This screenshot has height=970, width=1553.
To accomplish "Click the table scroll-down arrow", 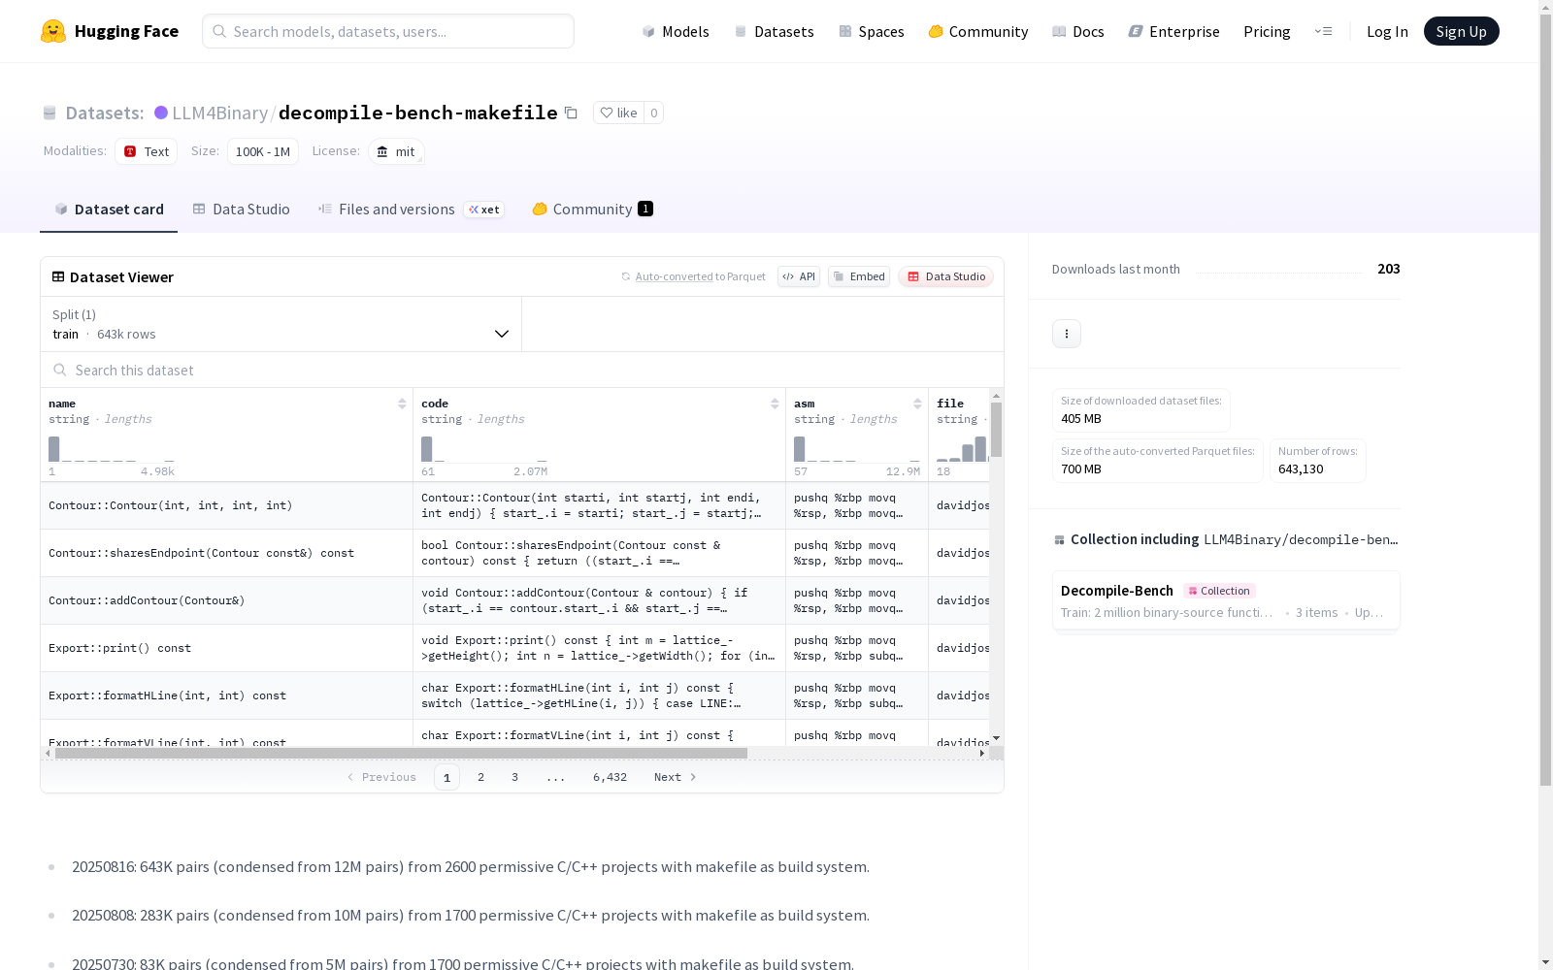I will point(996,738).
